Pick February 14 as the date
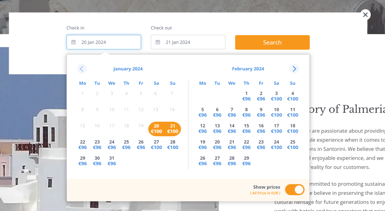Viewport: 385px width, 211px height. [x=232, y=128]
